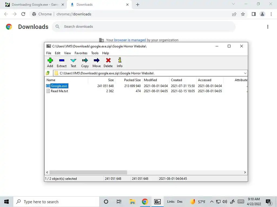Open the Help menu

pos(106,53)
